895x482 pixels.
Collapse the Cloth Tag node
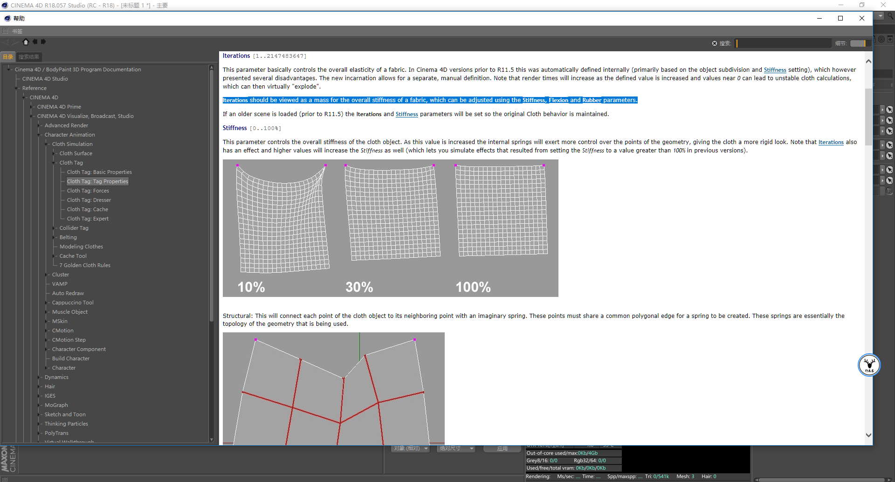pyautogui.click(x=54, y=163)
